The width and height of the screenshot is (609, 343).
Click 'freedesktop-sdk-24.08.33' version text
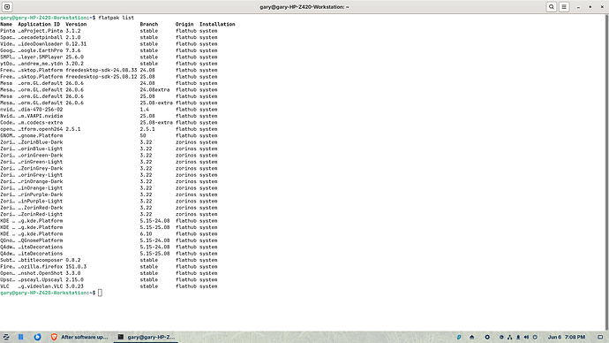(101, 70)
